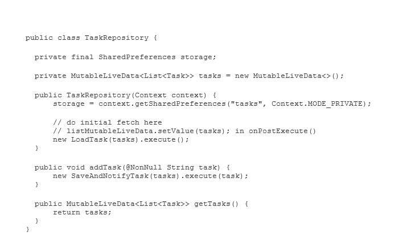Click the TaskRepository class name
The image size is (407, 244).
pos(117,38)
